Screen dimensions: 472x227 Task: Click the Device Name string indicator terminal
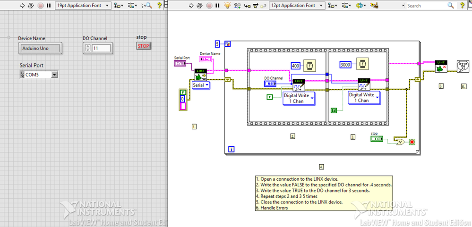coord(206,59)
